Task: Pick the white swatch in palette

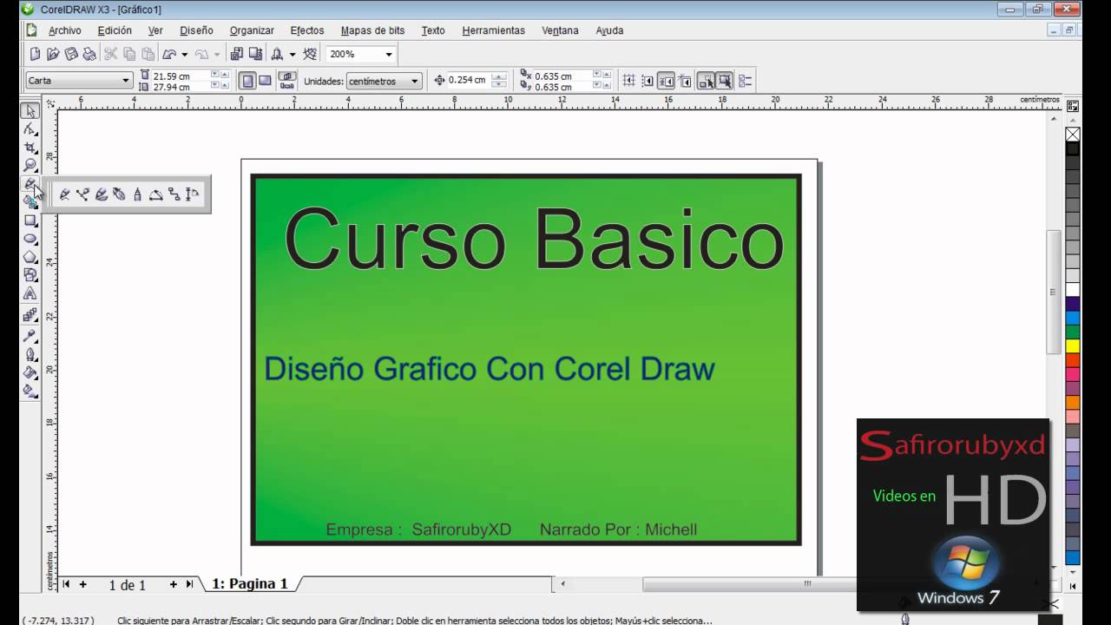Action: pos(1073,290)
